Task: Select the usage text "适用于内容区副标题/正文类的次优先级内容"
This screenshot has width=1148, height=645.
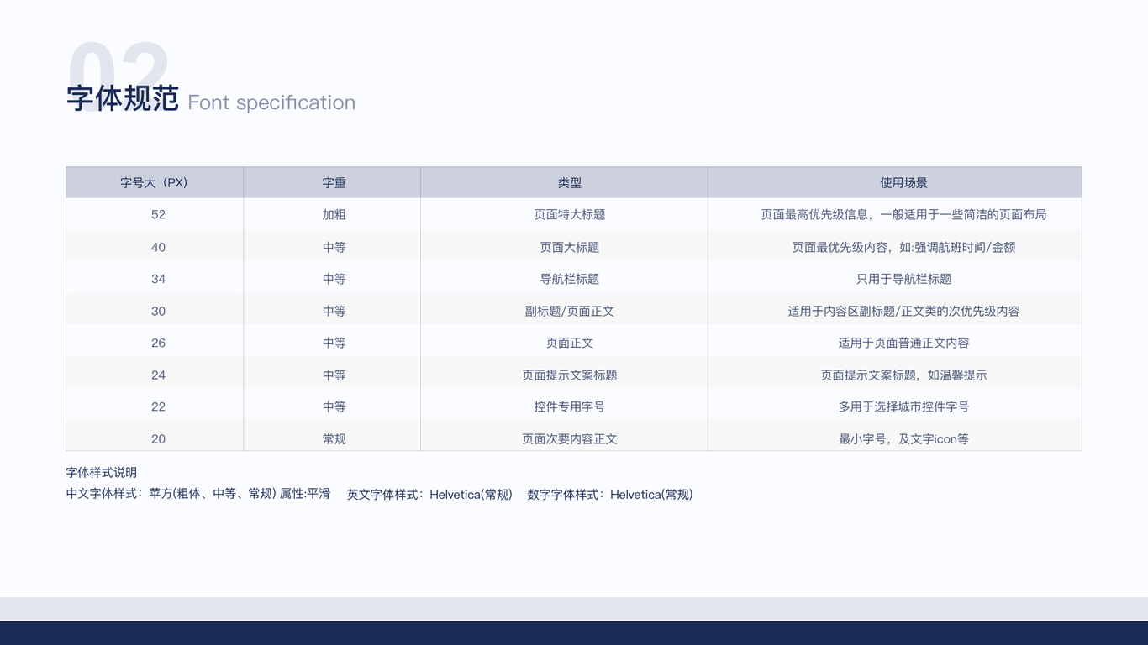Action: tap(904, 311)
